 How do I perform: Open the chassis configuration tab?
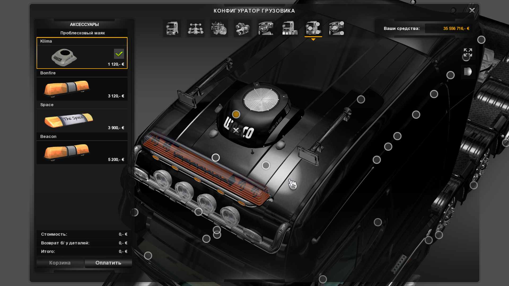pos(196,28)
